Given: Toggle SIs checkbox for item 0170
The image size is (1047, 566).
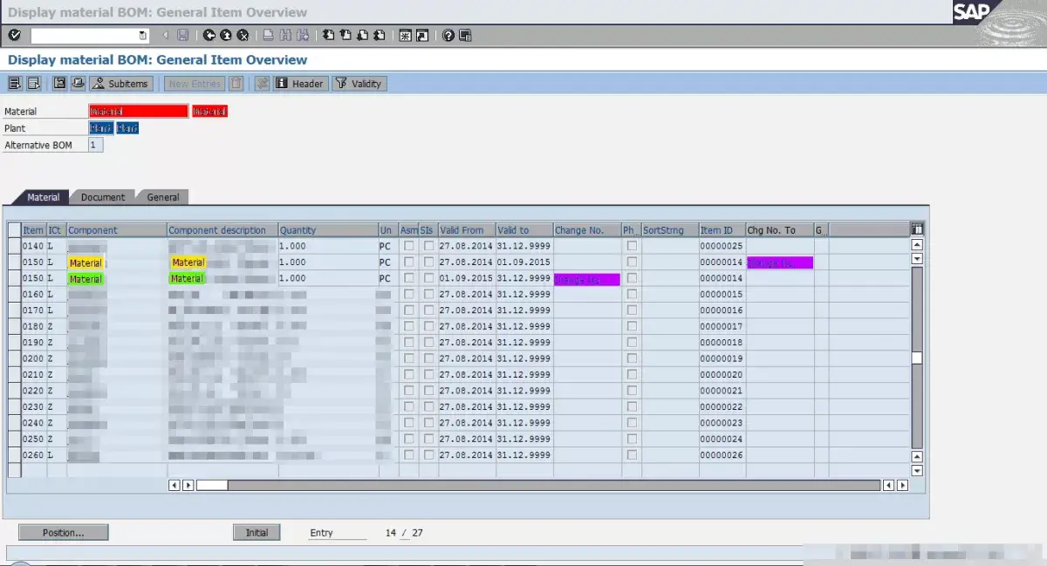Looking at the screenshot, I should [428, 310].
